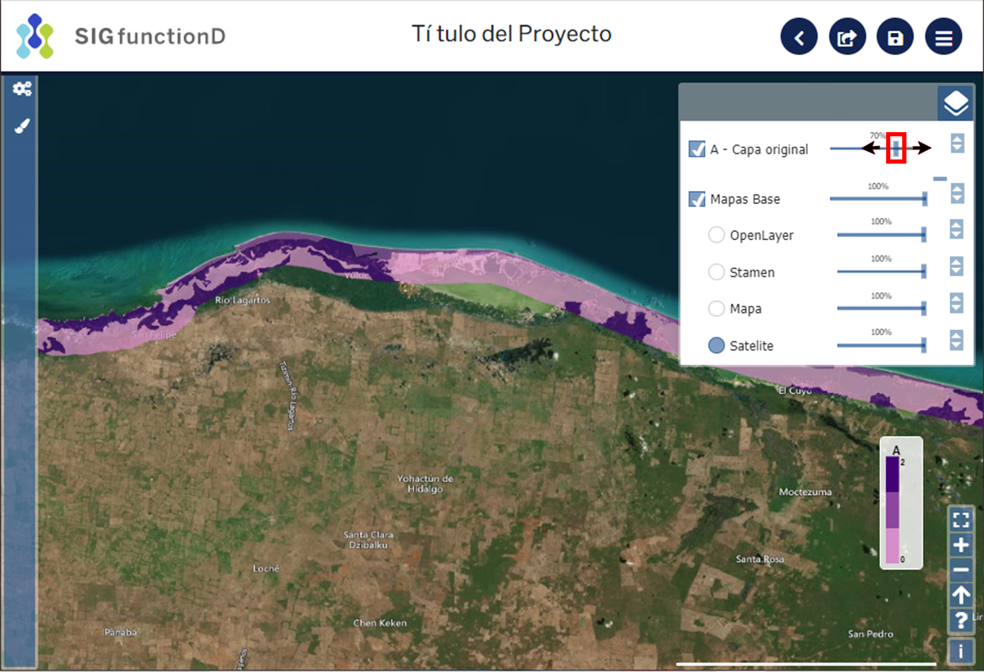Open the hamburger main menu
The height and width of the screenshot is (672, 984).
pyautogui.click(x=943, y=36)
